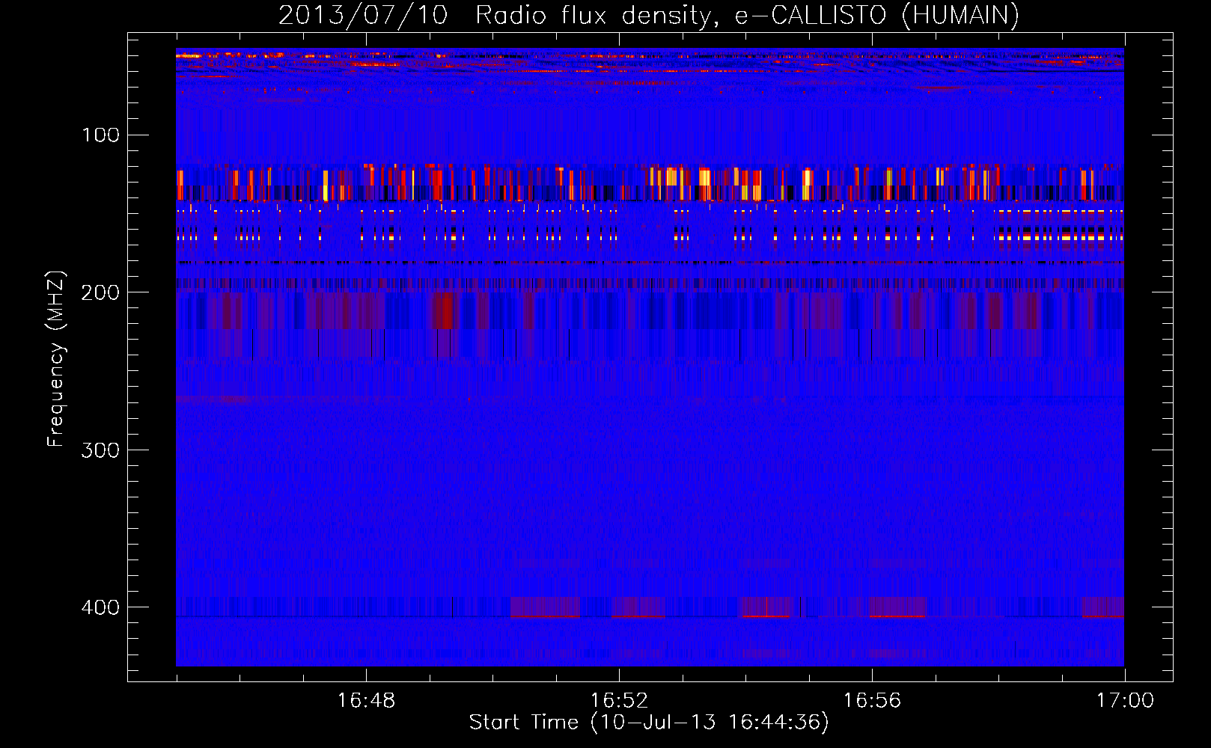The height and width of the screenshot is (748, 1211).
Task: Click the 17:00 time axis label
Action: point(1125,701)
